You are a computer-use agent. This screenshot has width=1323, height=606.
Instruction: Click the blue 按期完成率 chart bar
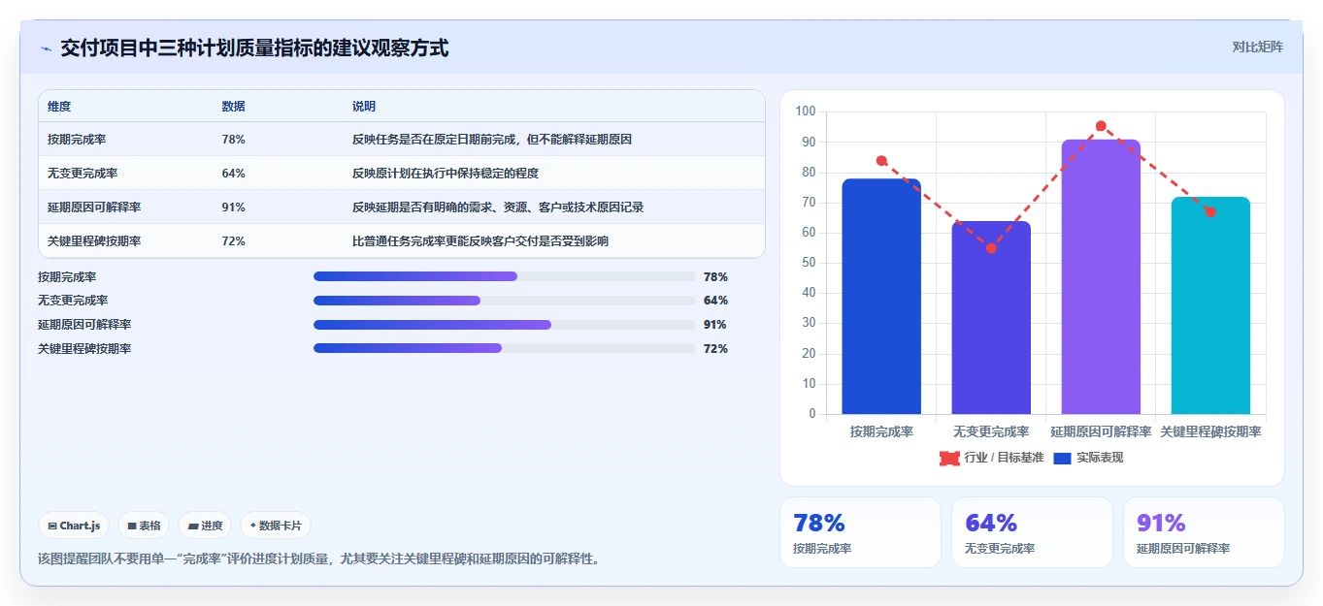[881, 297]
